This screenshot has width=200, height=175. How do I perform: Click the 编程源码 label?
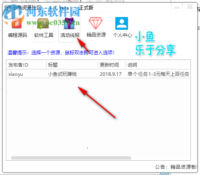tap(17, 35)
